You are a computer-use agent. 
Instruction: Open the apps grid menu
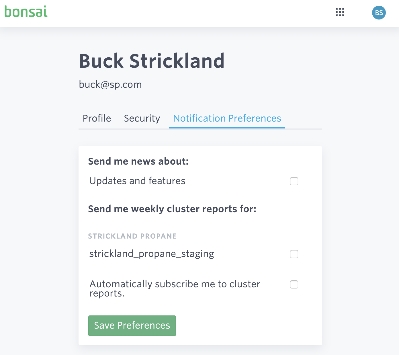(x=340, y=12)
